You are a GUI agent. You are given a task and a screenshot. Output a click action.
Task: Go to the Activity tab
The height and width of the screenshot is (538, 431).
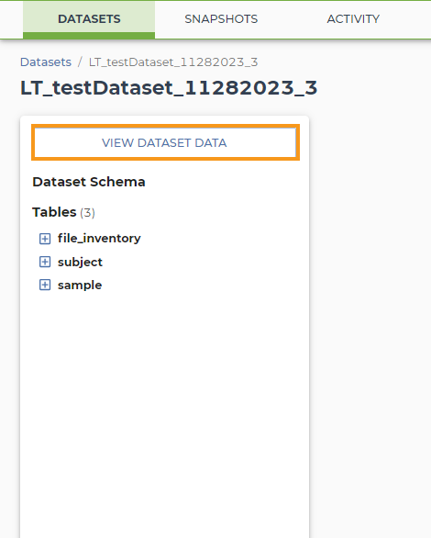pyautogui.click(x=353, y=19)
